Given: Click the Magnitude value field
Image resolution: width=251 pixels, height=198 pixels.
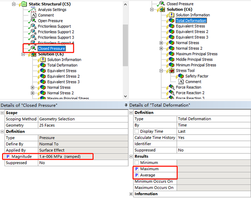Looking at the screenshot, I should point(83,157).
